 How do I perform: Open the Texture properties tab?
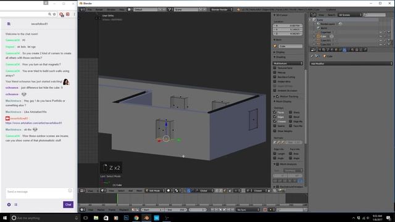357,50
